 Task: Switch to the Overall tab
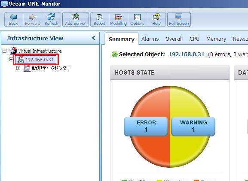pyautogui.click(x=174, y=39)
